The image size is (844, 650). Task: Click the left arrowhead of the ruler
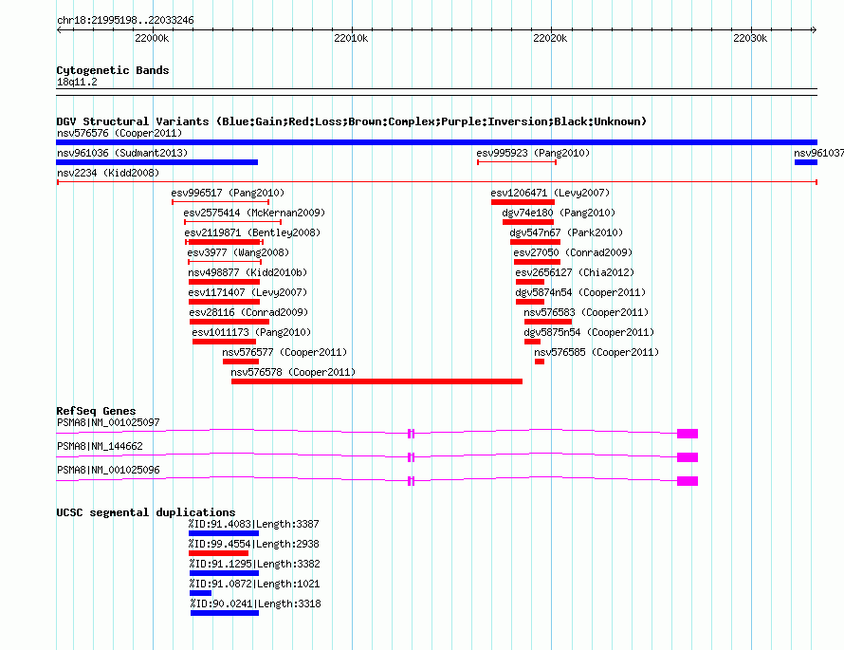[59, 29]
